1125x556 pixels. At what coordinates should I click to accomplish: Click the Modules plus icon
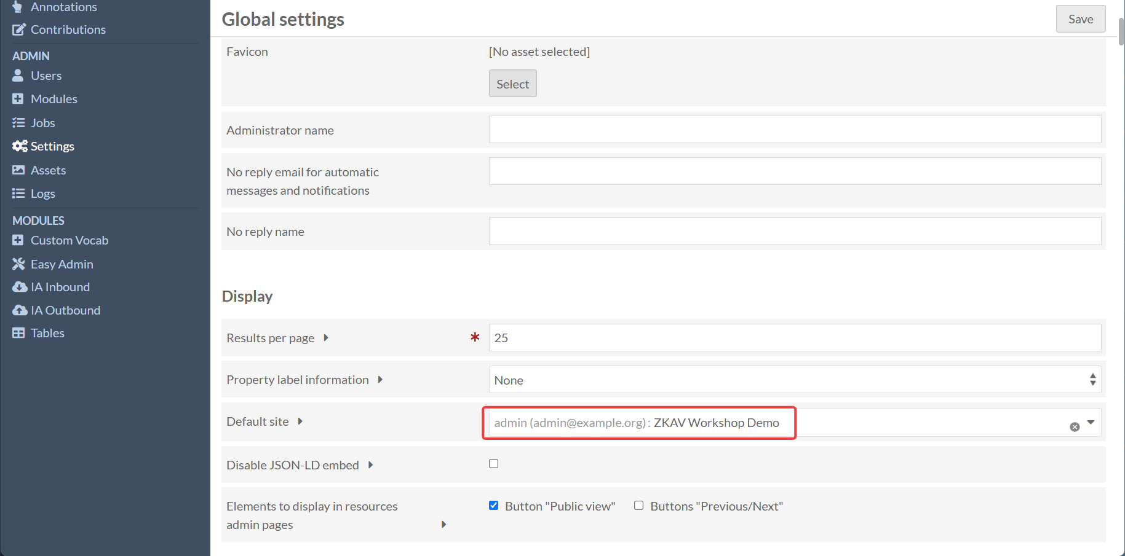pyautogui.click(x=18, y=99)
